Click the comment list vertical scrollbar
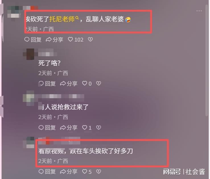210x179 pixels. pos(207,61)
